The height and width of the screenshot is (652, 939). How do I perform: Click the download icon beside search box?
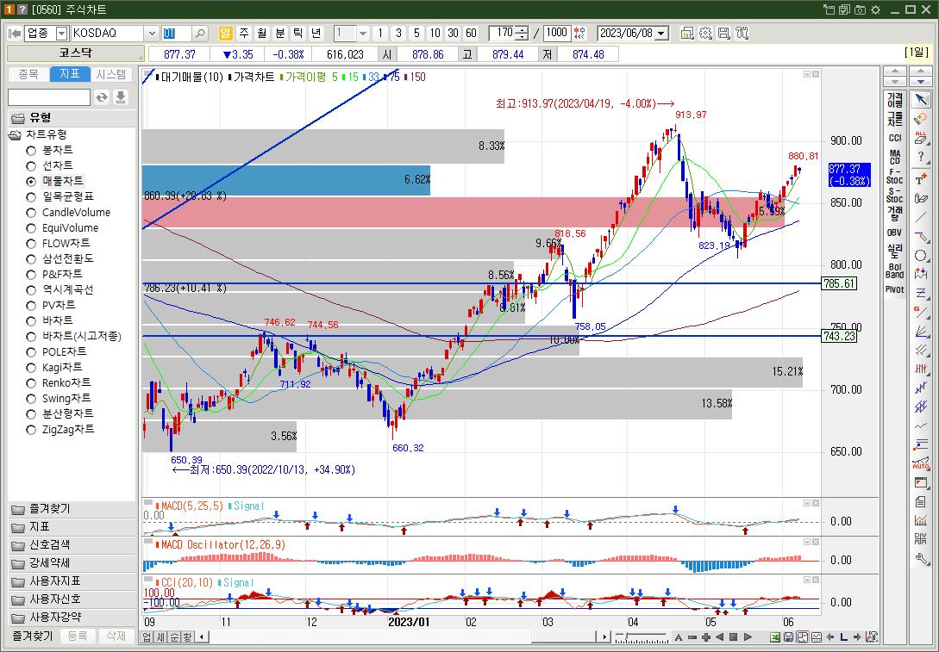(x=121, y=97)
